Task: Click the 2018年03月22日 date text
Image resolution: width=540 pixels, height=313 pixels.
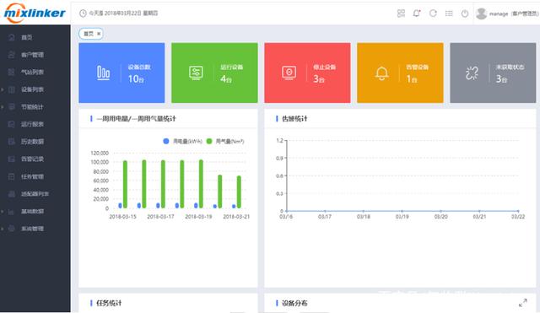Action: coord(123,13)
